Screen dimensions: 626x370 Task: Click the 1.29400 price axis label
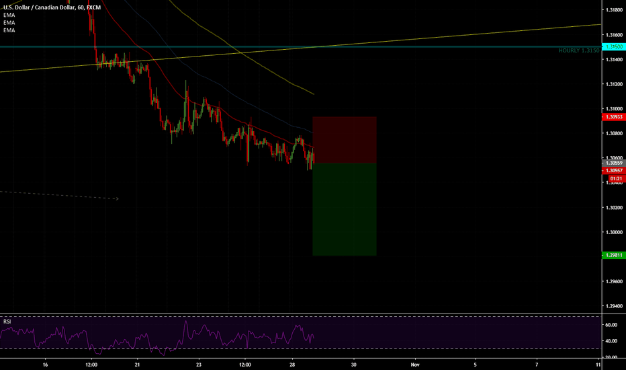click(x=614, y=306)
